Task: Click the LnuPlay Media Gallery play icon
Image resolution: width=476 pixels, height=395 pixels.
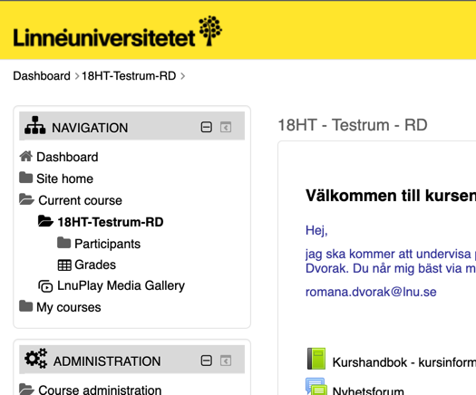Action: [x=45, y=286]
